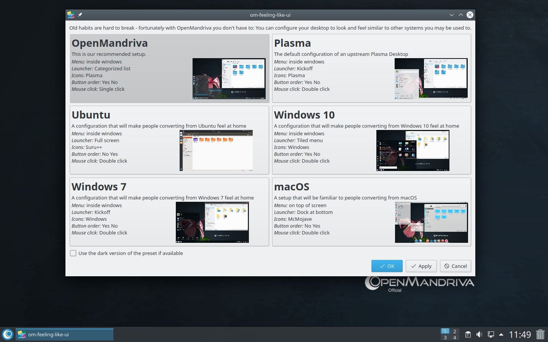Enable the dark version of the preset checkbox
The width and height of the screenshot is (548, 342).
(73, 253)
